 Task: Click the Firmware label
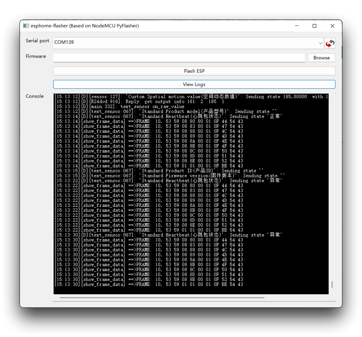[x=36, y=56]
